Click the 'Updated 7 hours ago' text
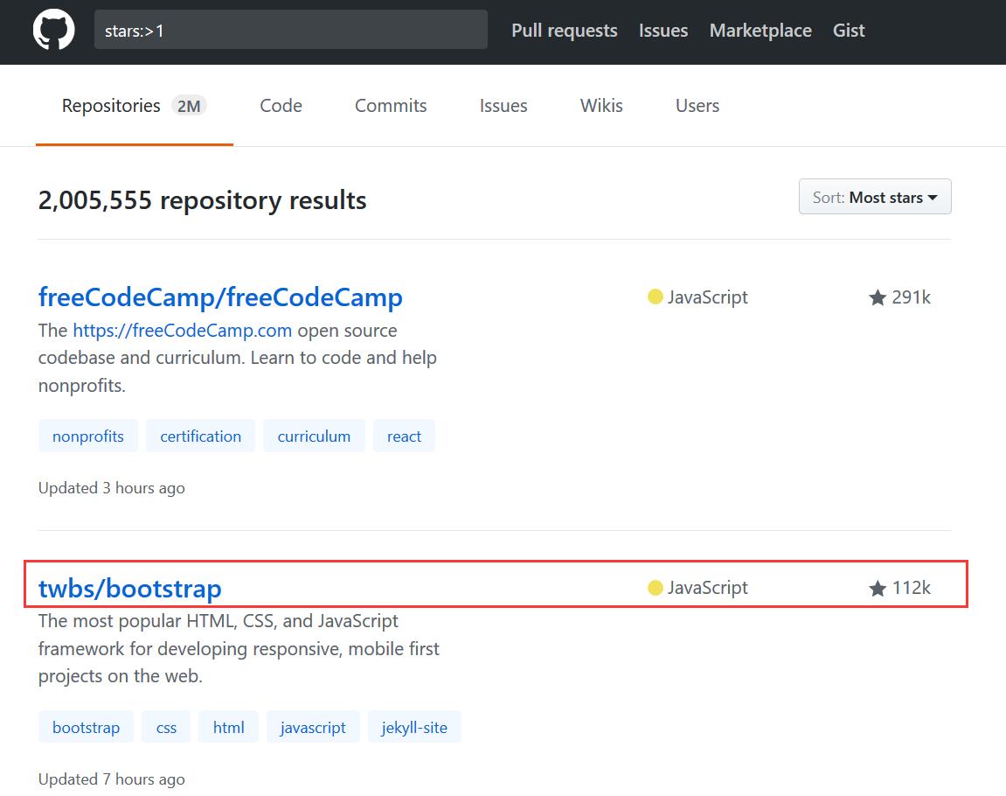Viewport: 1006px width, 796px height. coord(112,779)
